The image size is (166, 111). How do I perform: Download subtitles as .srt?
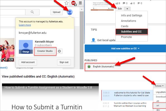[x=159, y=105]
